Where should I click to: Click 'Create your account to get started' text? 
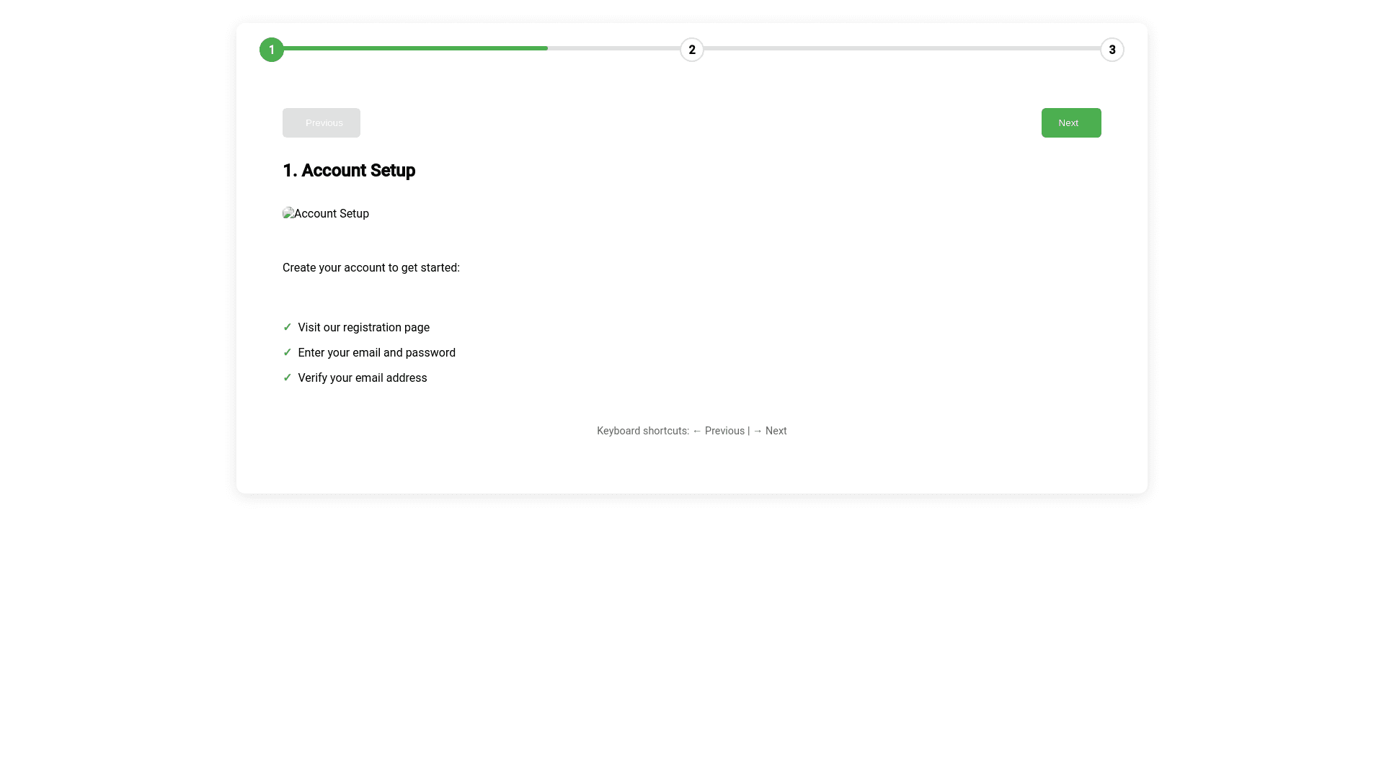click(x=371, y=268)
